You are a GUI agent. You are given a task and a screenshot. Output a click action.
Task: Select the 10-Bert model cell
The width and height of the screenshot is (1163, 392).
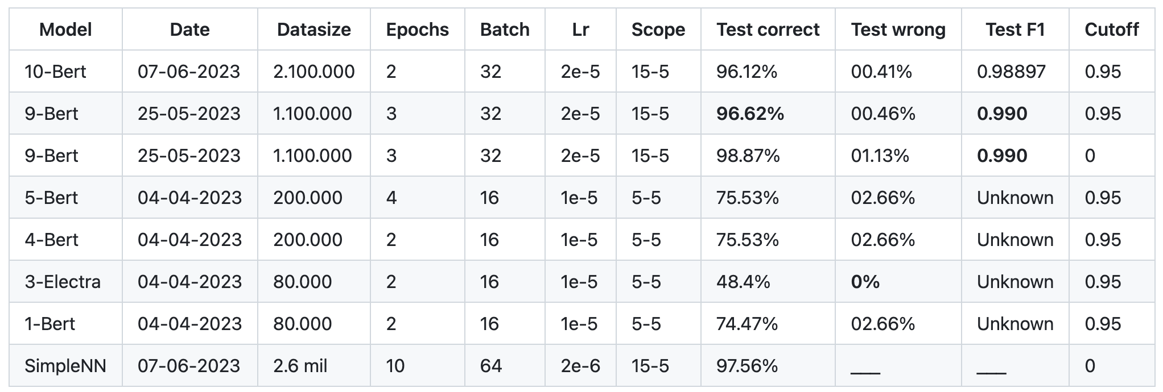55,72
